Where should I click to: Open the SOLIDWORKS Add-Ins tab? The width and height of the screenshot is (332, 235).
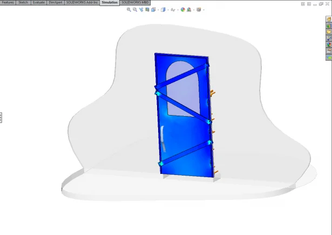[x=82, y=3]
